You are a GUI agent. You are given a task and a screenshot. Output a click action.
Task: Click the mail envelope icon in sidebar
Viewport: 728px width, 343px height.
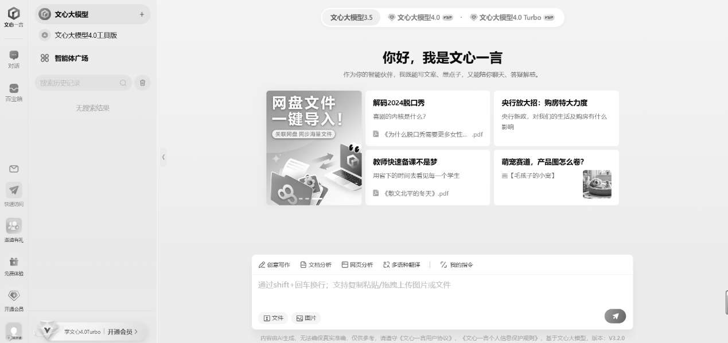[x=14, y=169]
